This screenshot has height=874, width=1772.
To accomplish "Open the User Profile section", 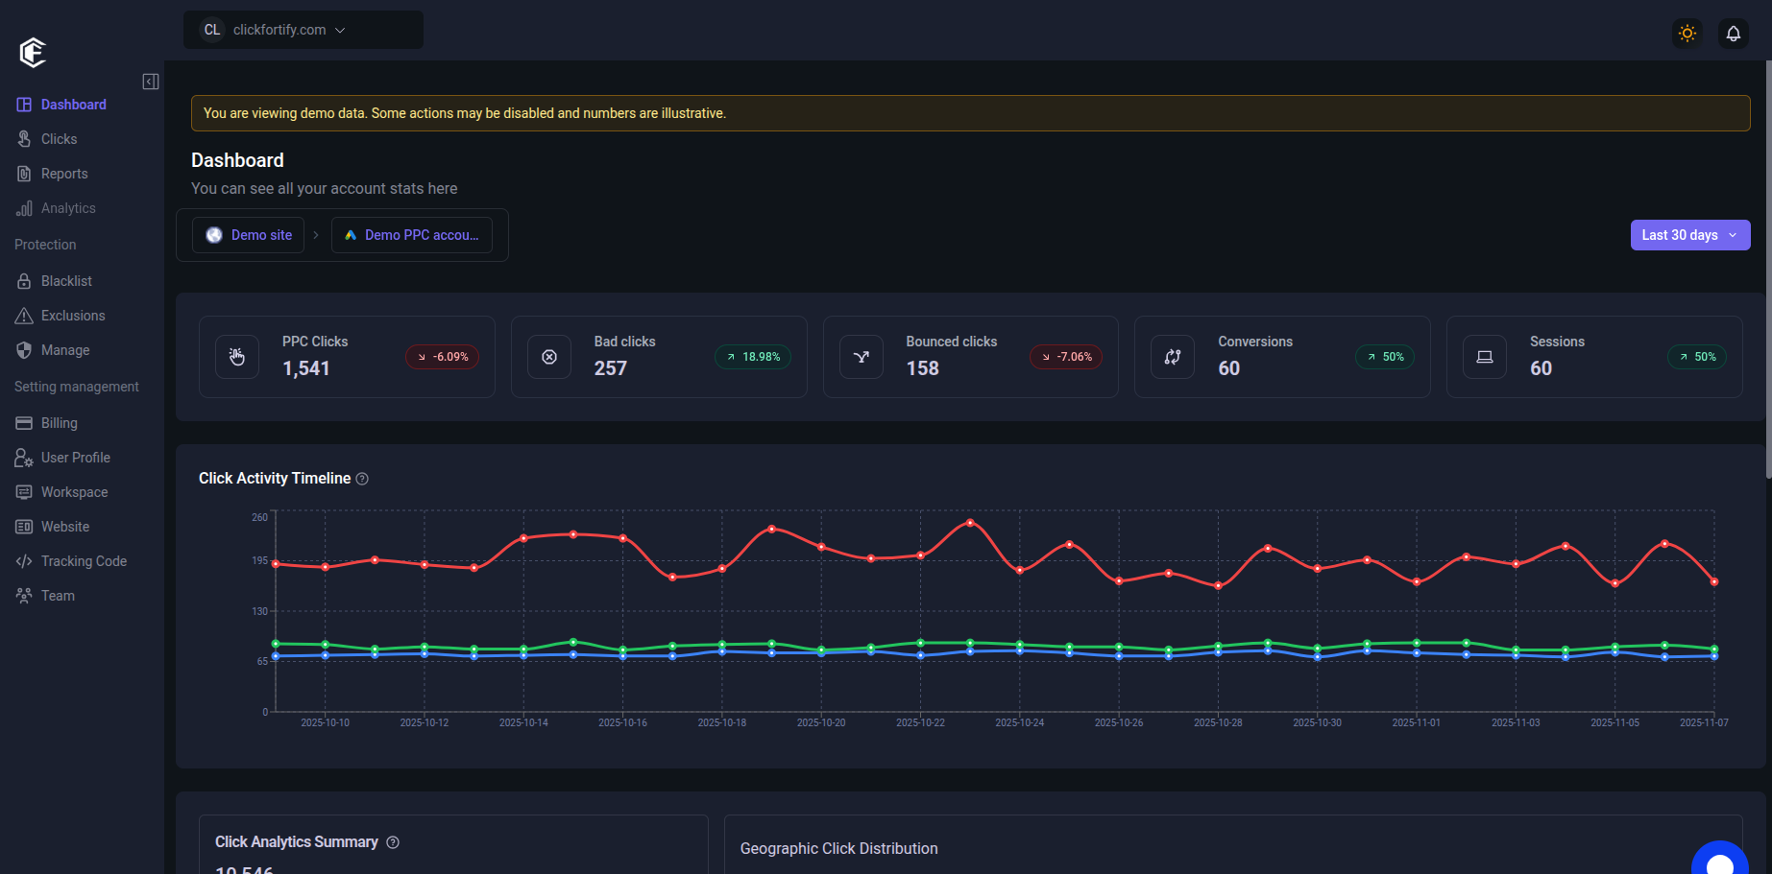I will [75, 457].
